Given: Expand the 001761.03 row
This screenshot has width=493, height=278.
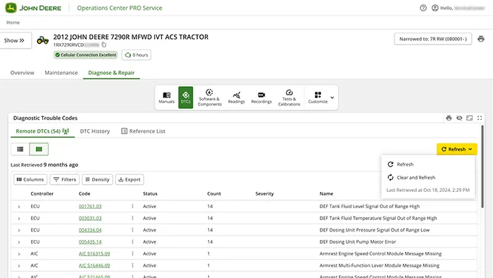Looking at the screenshot, I should pos(19,207).
